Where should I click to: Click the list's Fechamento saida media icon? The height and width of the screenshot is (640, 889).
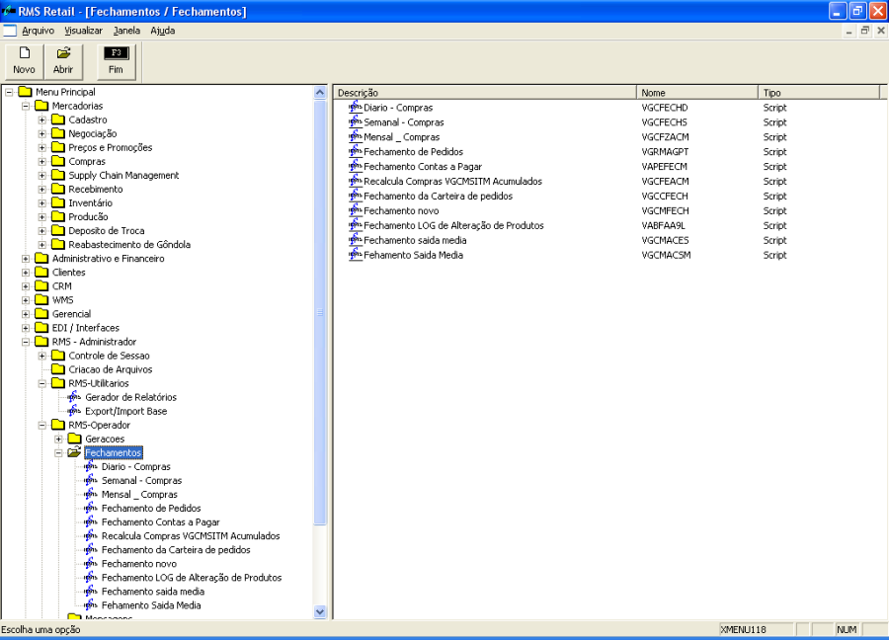[x=356, y=240]
